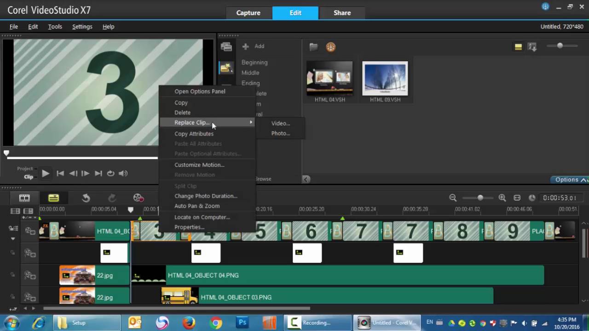Select Customize Motion... menu entry
Image resolution: width=589 pixels, height=331 pixels.
[199, 165]
